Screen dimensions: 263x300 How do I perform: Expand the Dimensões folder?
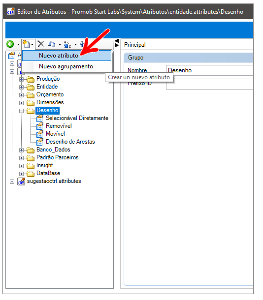[22, 103]
